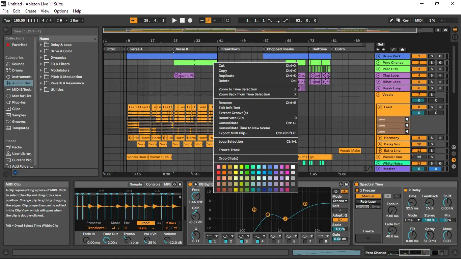Toggle the Automation Arm icon
461x259 pixels.
coord(208,21)
